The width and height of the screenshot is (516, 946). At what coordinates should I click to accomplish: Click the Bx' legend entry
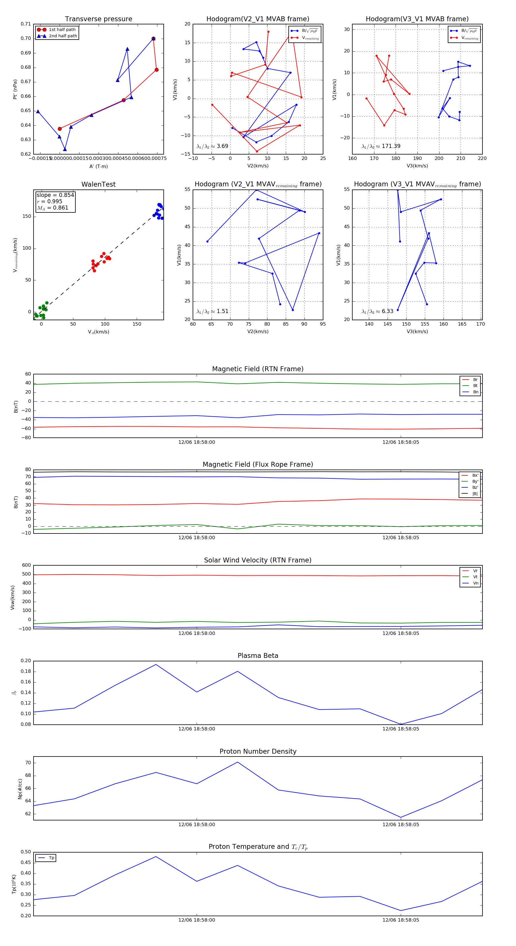click(x=470, y=475)
